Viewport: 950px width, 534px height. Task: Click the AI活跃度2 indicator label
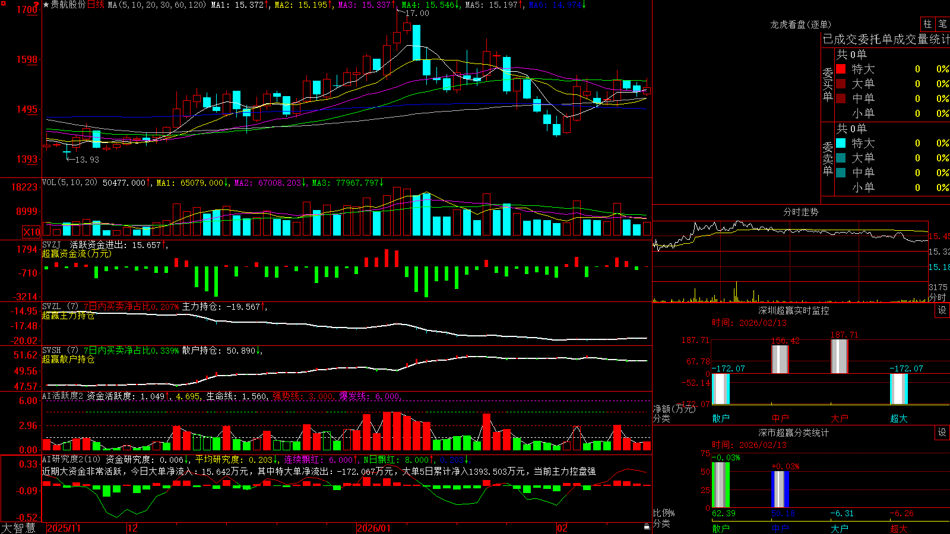coord(63,396)
